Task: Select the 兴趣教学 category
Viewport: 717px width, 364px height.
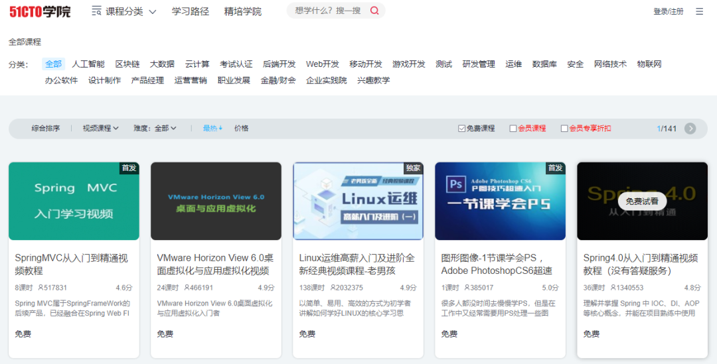Action: pos(374,80)
